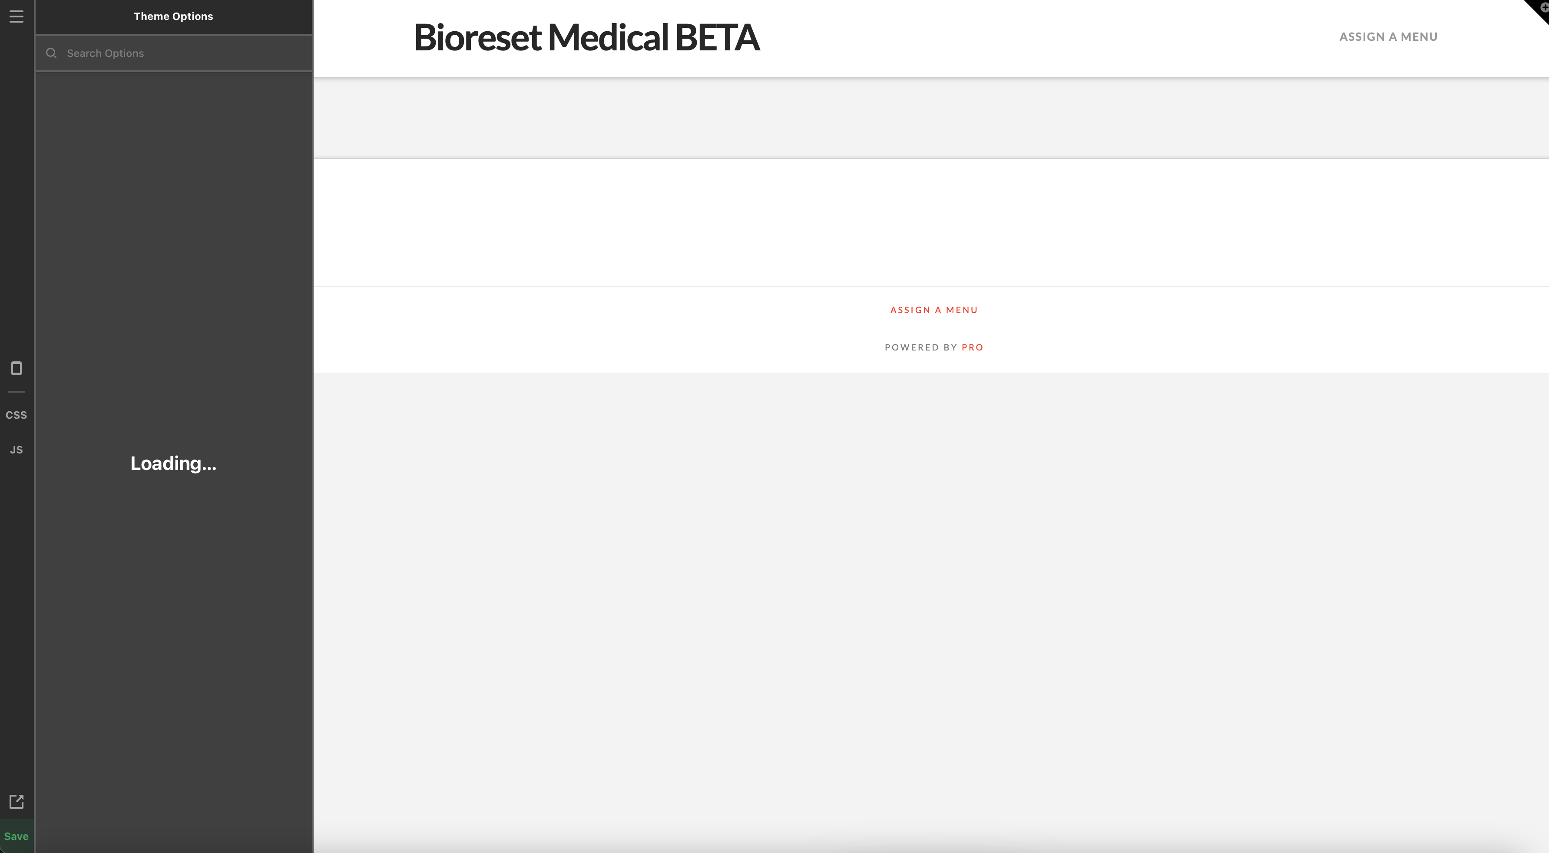
Task: Open the global JS editor
Action: (x=16, y=450)
